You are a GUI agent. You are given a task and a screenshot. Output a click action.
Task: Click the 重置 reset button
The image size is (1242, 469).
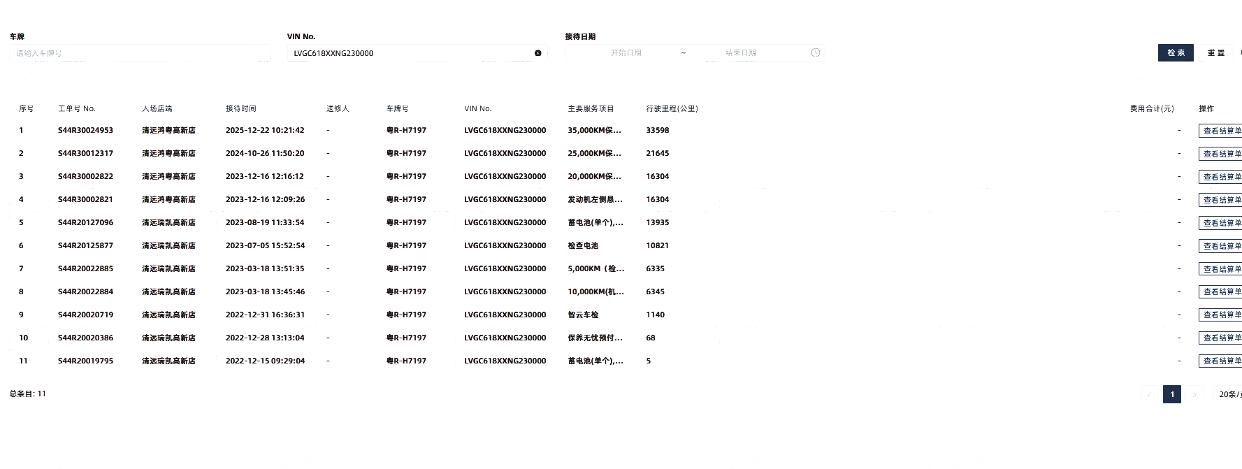(1215, 53)
